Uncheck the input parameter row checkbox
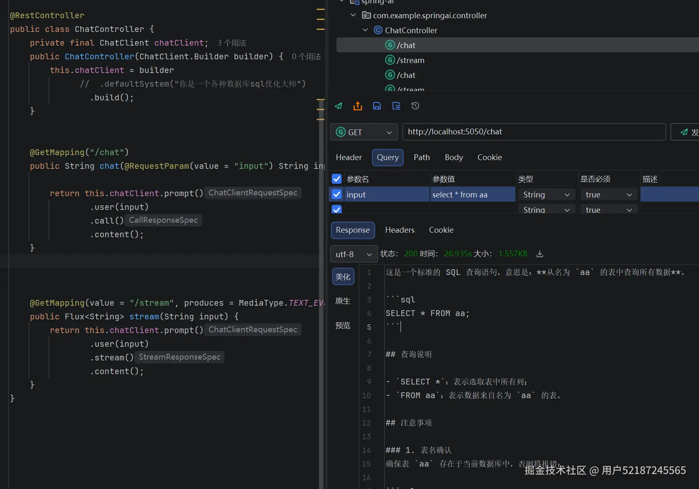 coord(337,194)
